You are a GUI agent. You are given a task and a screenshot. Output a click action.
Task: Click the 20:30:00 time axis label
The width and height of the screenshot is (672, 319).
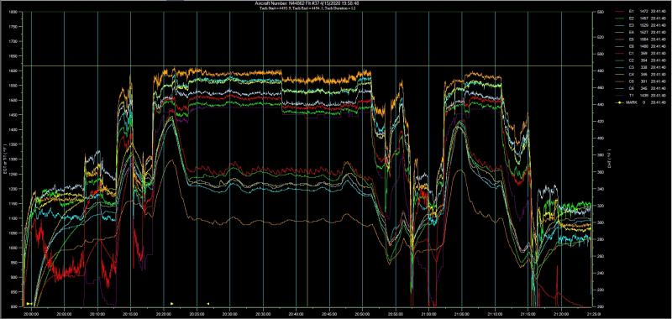(x=230, y=313)
